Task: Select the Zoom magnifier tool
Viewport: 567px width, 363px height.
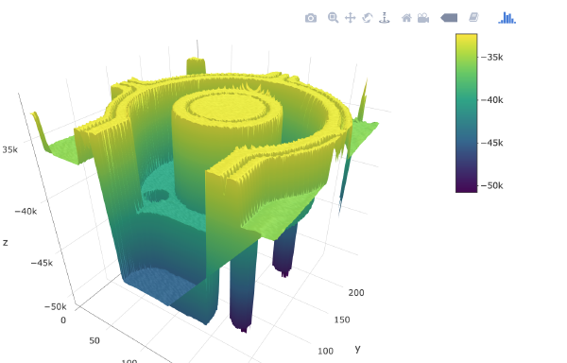Action: (333, 17)
